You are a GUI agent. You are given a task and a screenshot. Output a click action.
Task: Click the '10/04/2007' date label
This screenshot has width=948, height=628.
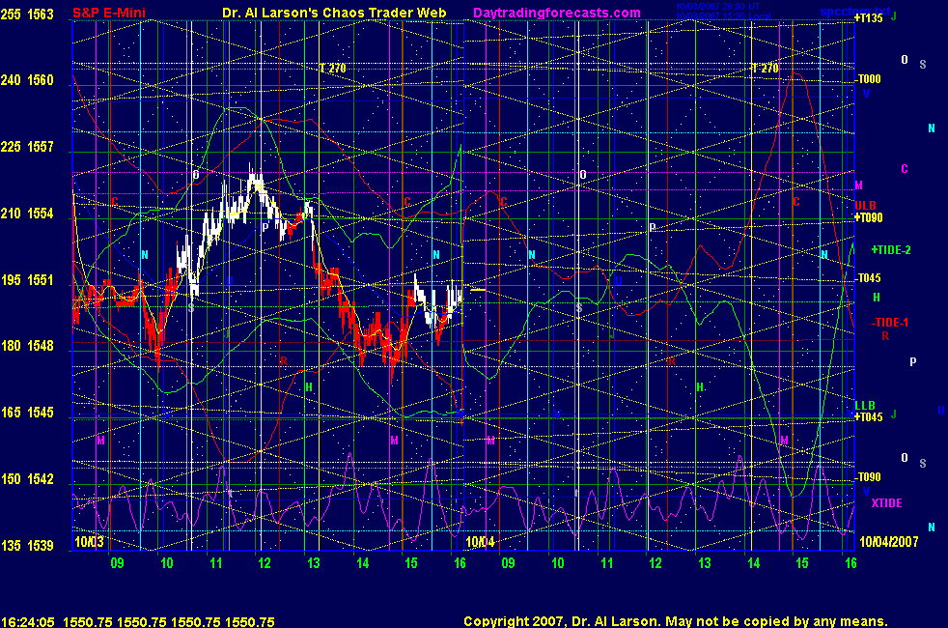889,542
